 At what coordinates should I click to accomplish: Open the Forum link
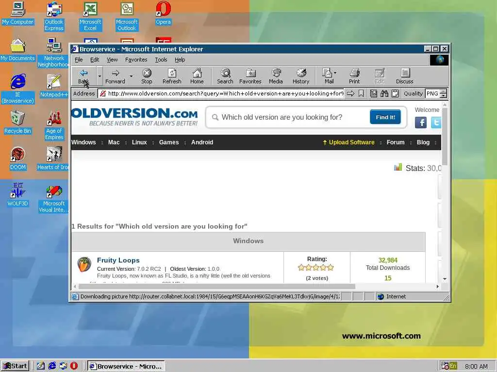tap(396, 142)
